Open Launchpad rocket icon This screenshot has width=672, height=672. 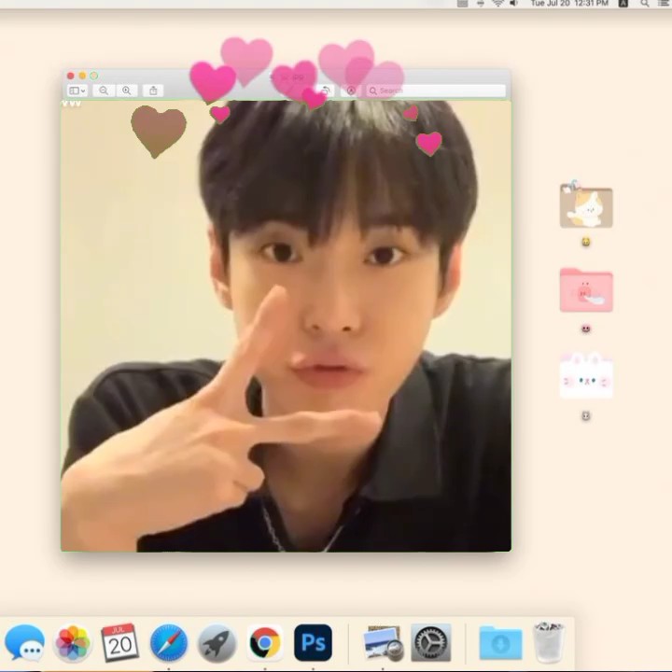(217, 643)
